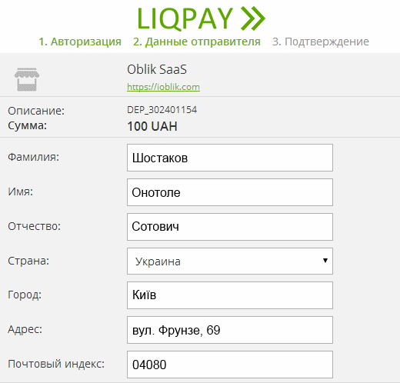Screen dimensions: 400x383
Task: Click the Фамилия field containing Шостаков
Action: [x=230, y=158]
